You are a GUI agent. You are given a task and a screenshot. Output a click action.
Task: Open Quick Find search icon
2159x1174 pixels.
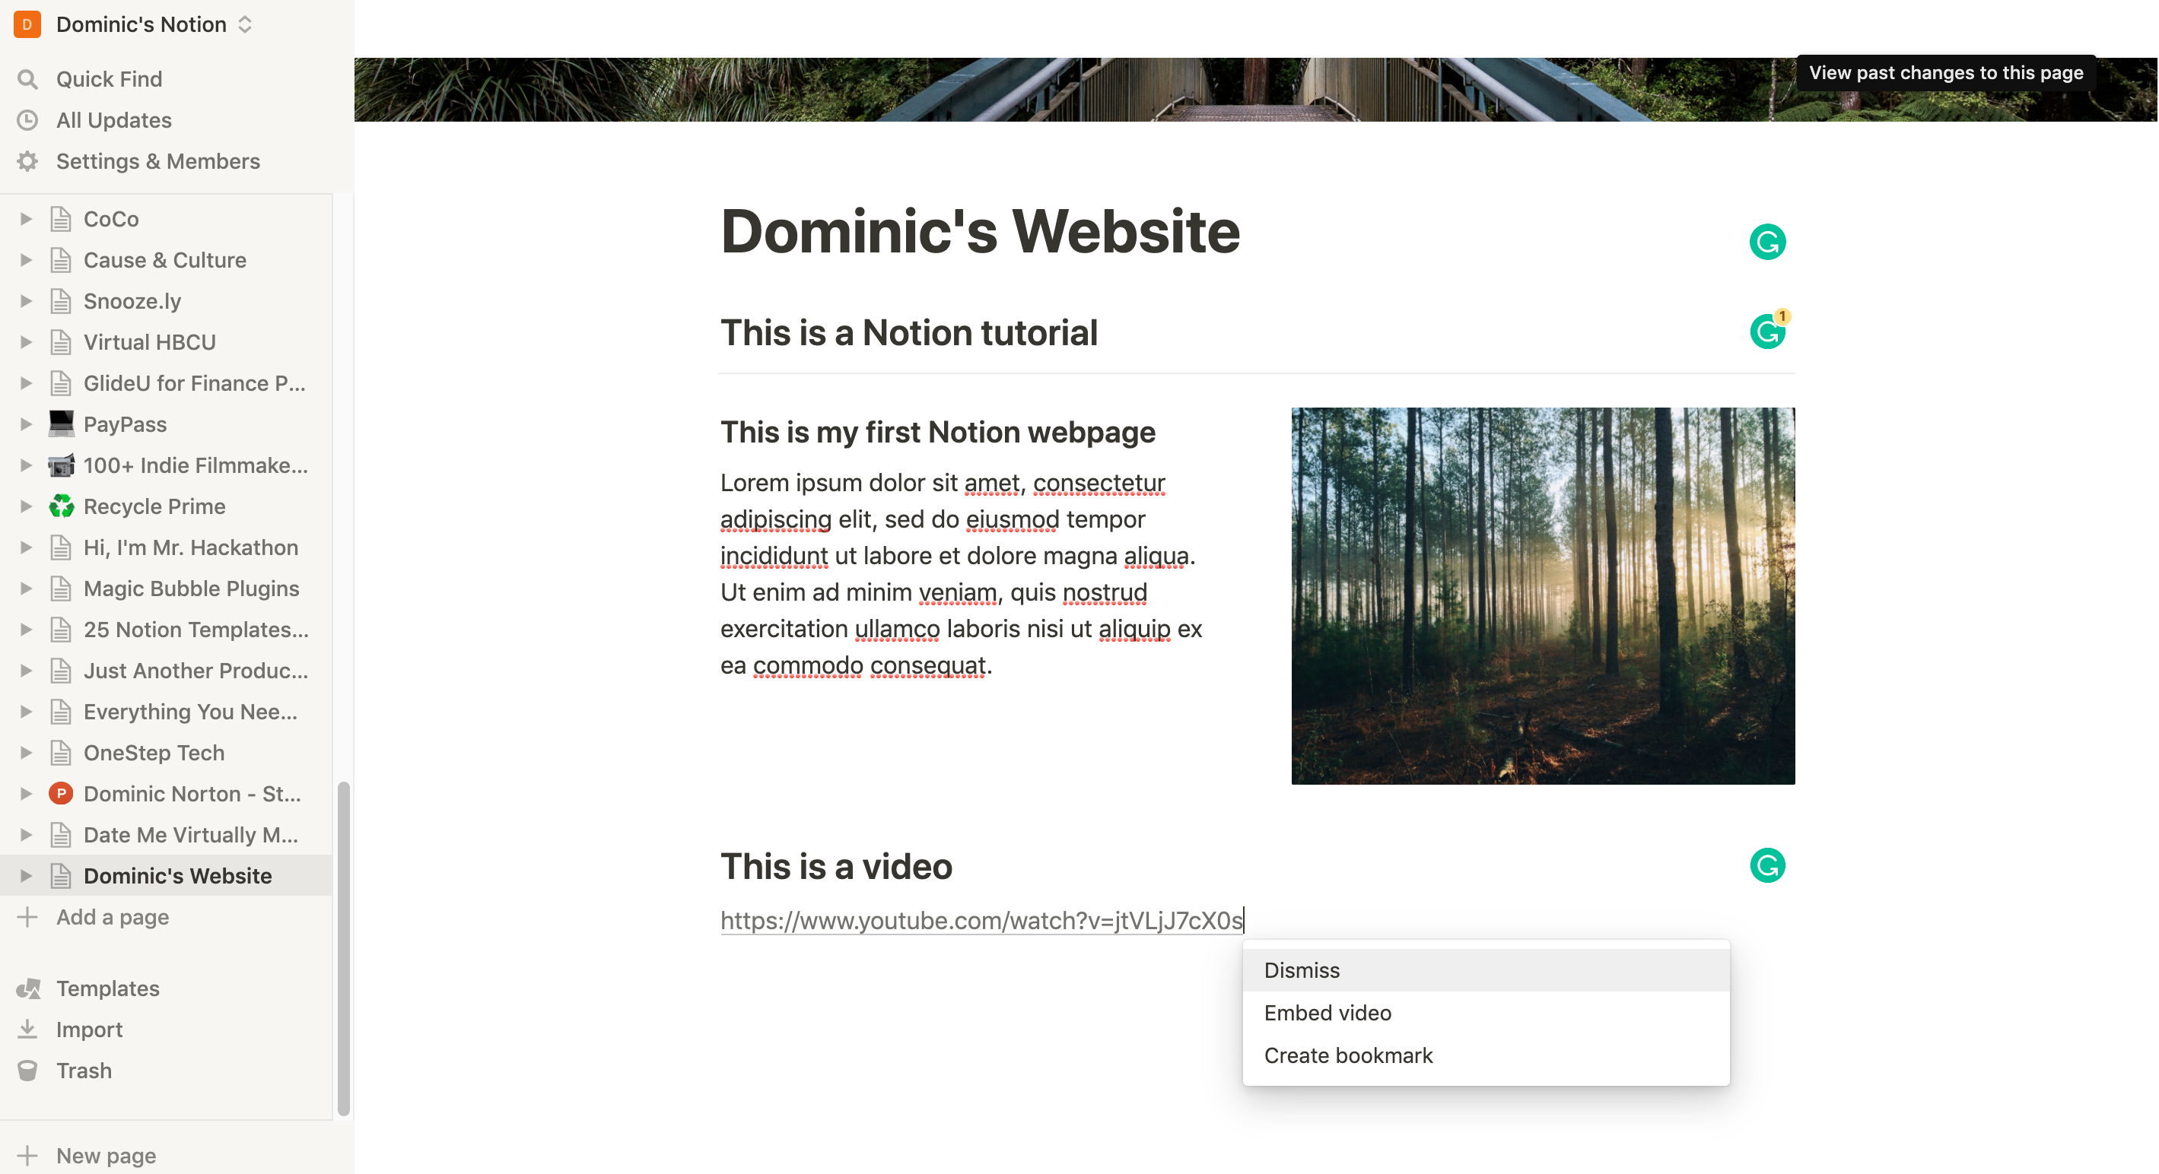pos(27,80)
